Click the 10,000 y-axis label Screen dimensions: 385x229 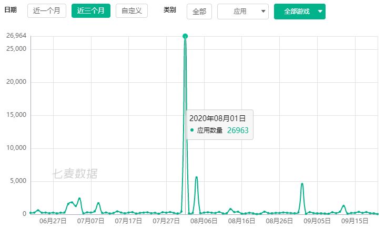pyautogui.click(x=16, y=148)
